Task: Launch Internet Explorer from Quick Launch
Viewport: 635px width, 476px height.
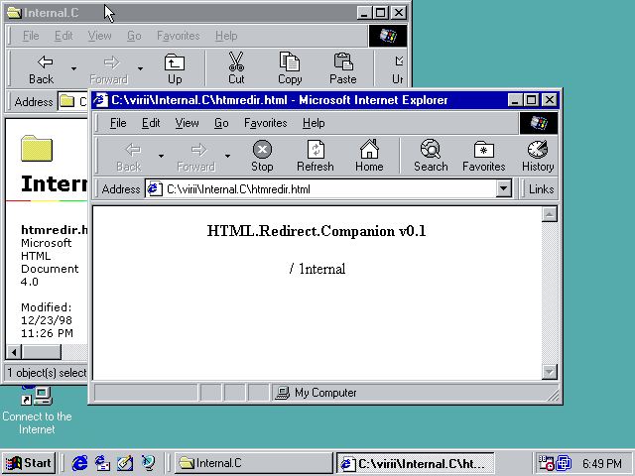Action: 79,463
